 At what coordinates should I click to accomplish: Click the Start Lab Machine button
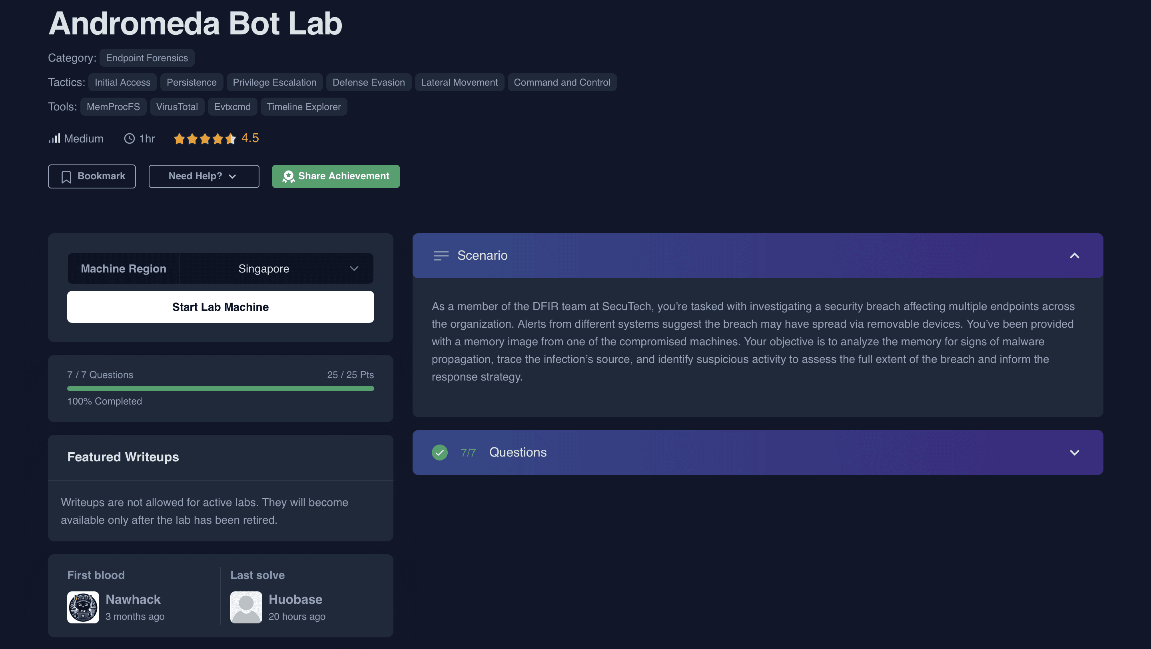(221, 307)
